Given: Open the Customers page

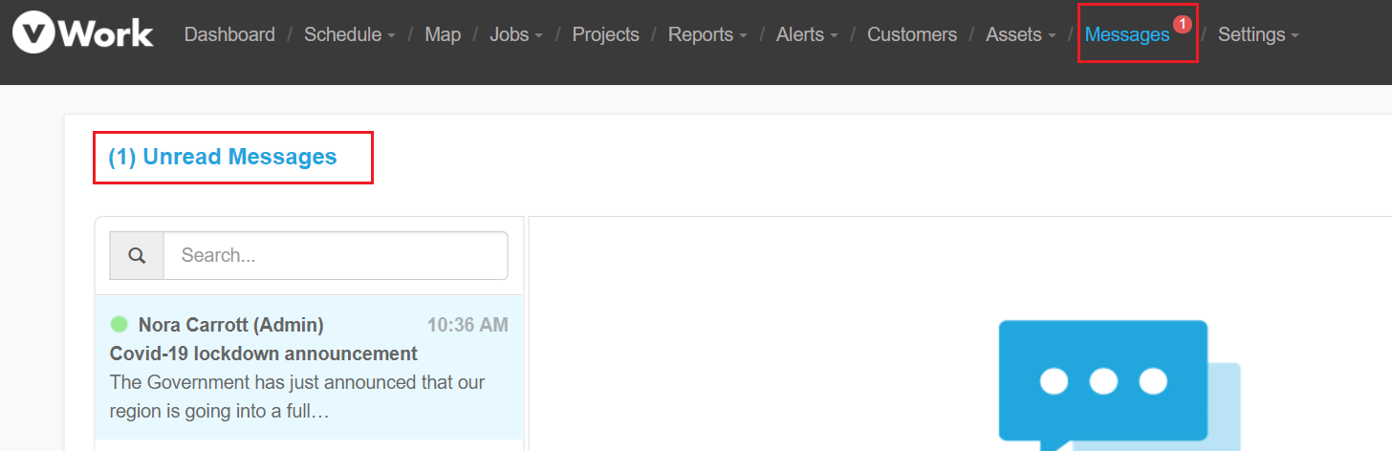Looking at the screenshot, I should point(912,34).
